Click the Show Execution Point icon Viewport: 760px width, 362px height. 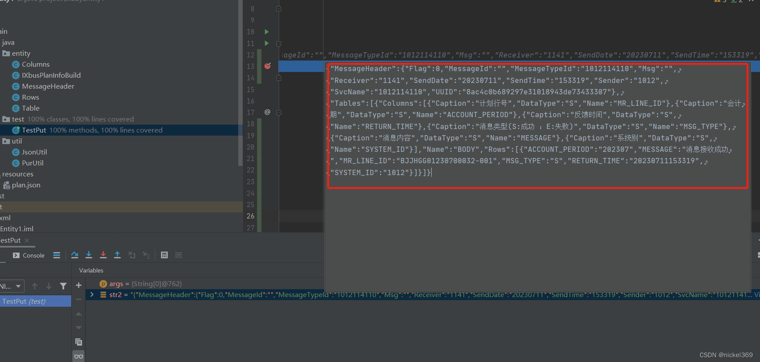(x=57, y=255)
